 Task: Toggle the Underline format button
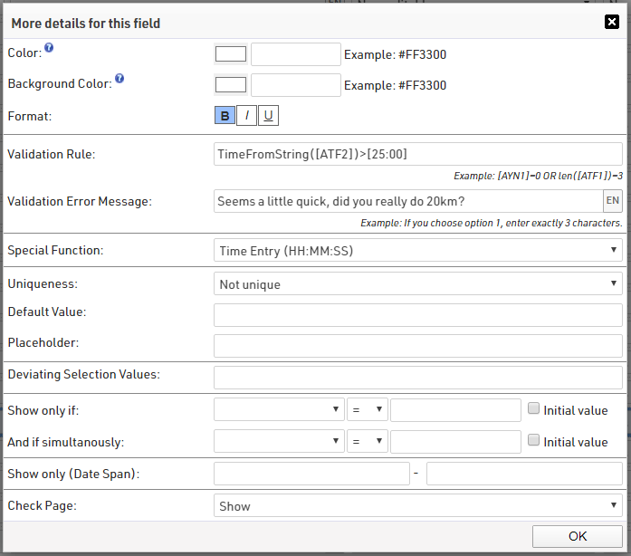click(x=268, y=116)
